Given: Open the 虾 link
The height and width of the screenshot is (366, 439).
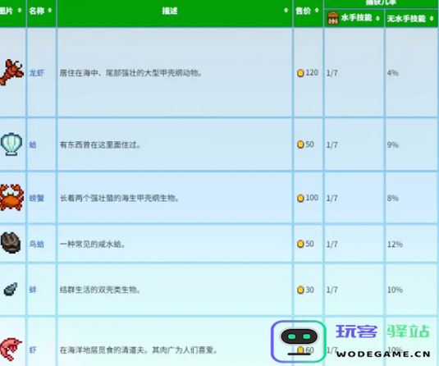Looking at the screenshot, I should (x=33, y=350).
